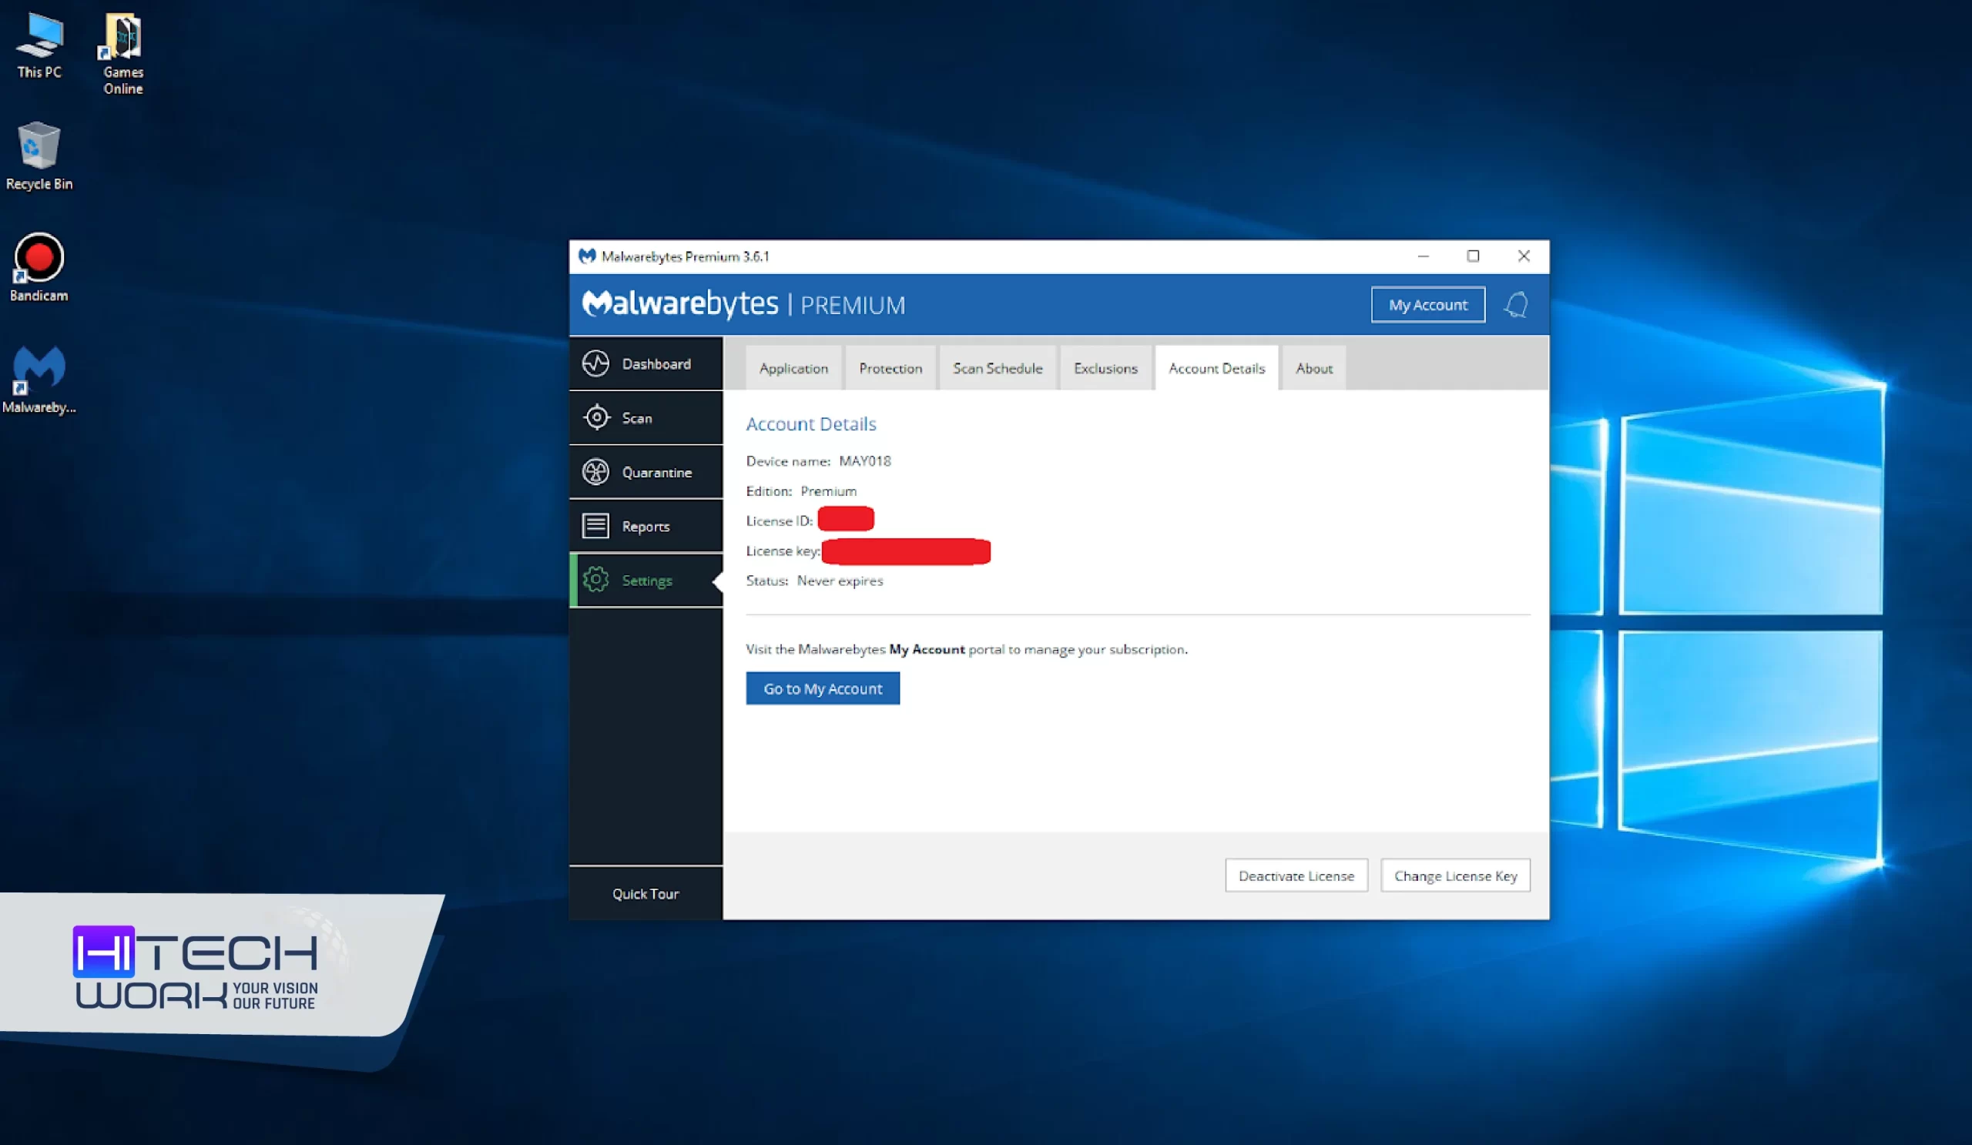Viewport: 1972px width, 1145px height.
Task: Click the License key label
Action: [x=783, y=551]
